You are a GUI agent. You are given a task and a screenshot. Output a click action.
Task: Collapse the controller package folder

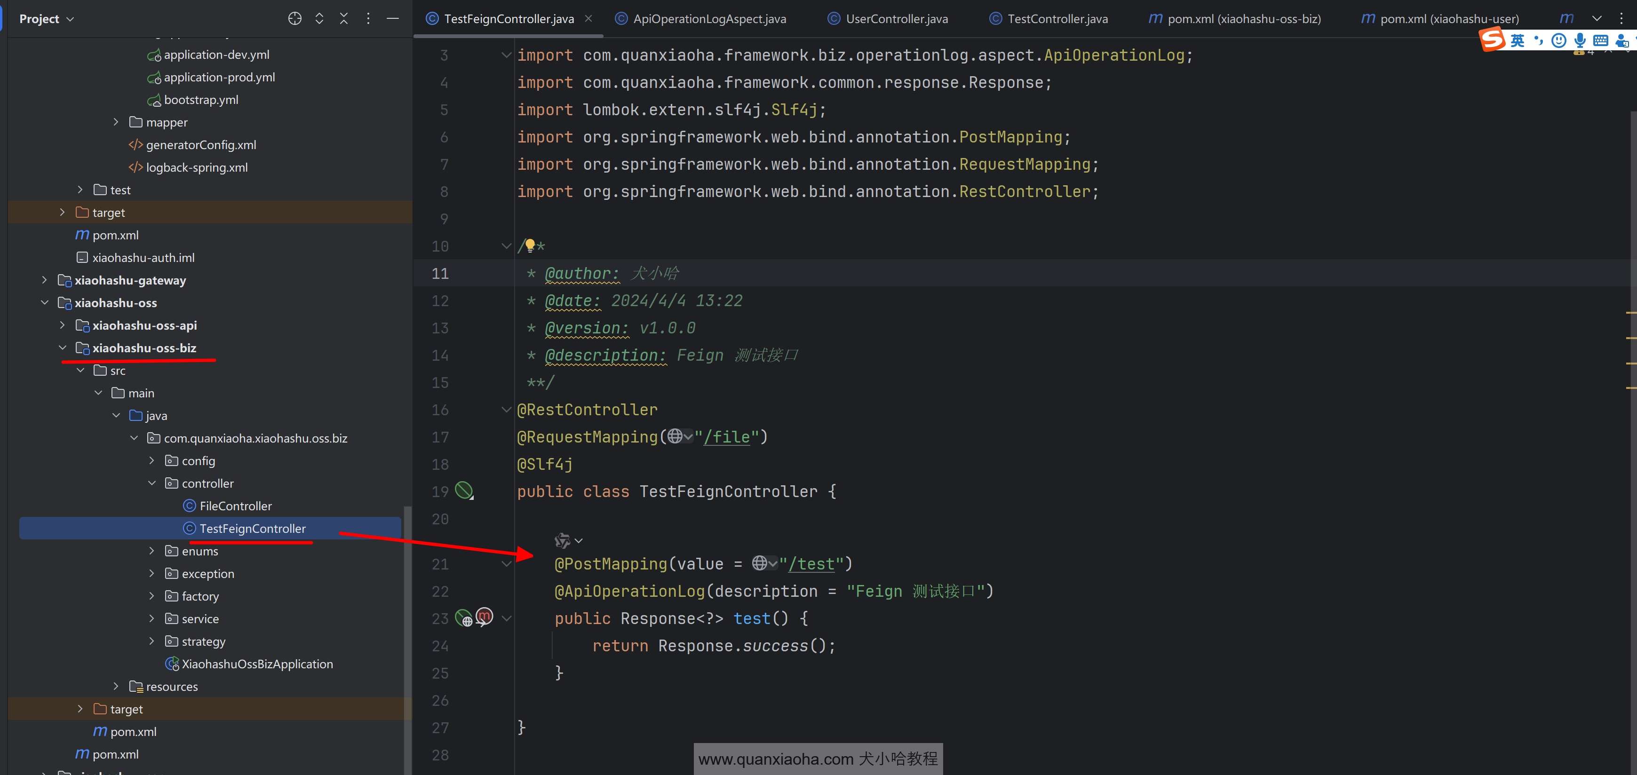click(x=151, y=483)
